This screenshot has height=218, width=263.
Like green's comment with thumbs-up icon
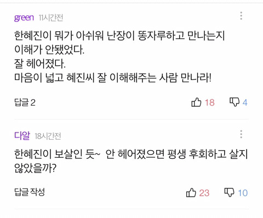[196, 102]
